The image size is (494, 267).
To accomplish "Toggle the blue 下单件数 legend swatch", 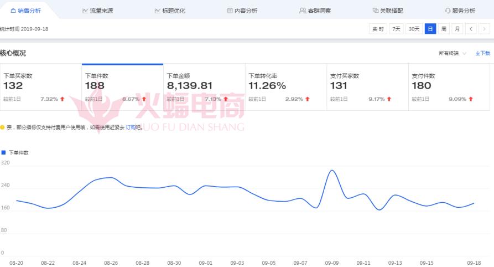I will 3,152.
